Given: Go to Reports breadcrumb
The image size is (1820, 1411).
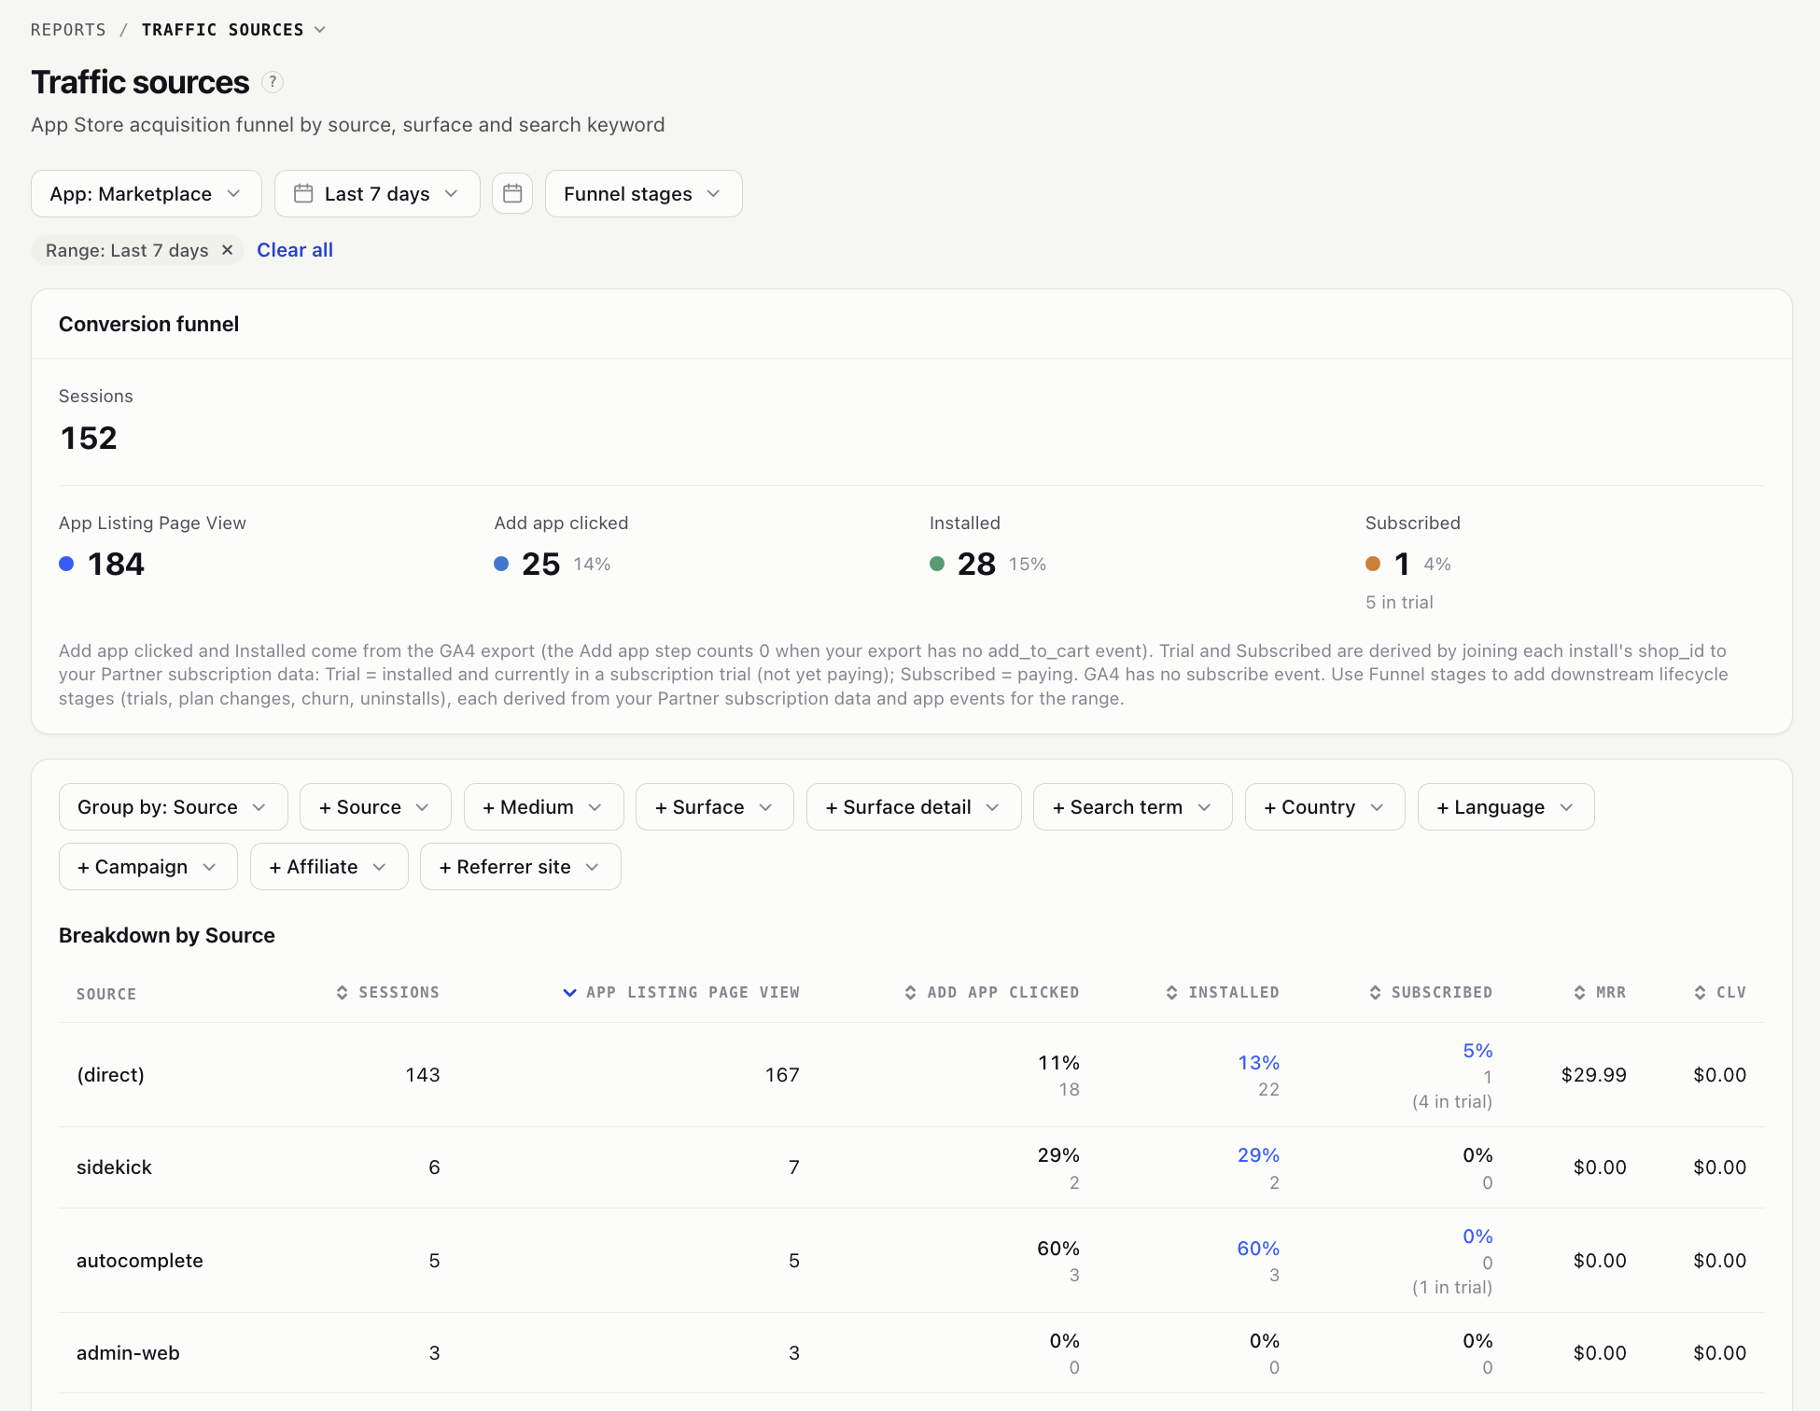Looking at the screenshot, I should pos(68,30).
